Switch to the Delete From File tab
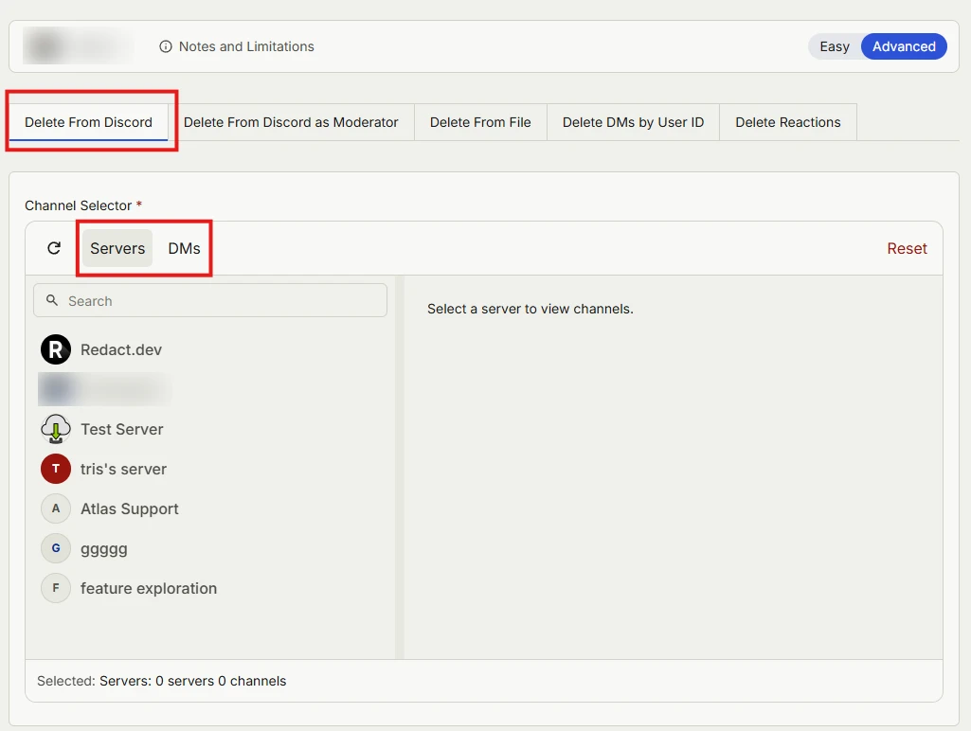Image resolution: width=971 pixels, height=731 pixels. 480,122
